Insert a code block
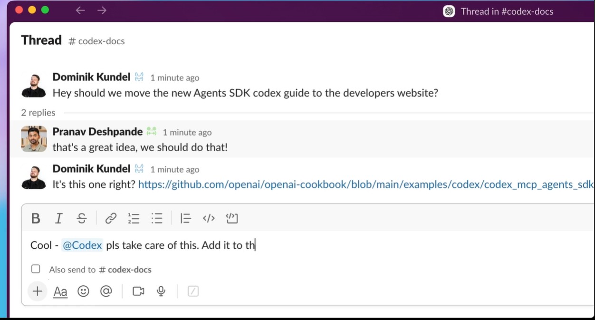The image size is (595, 320). 232,218
